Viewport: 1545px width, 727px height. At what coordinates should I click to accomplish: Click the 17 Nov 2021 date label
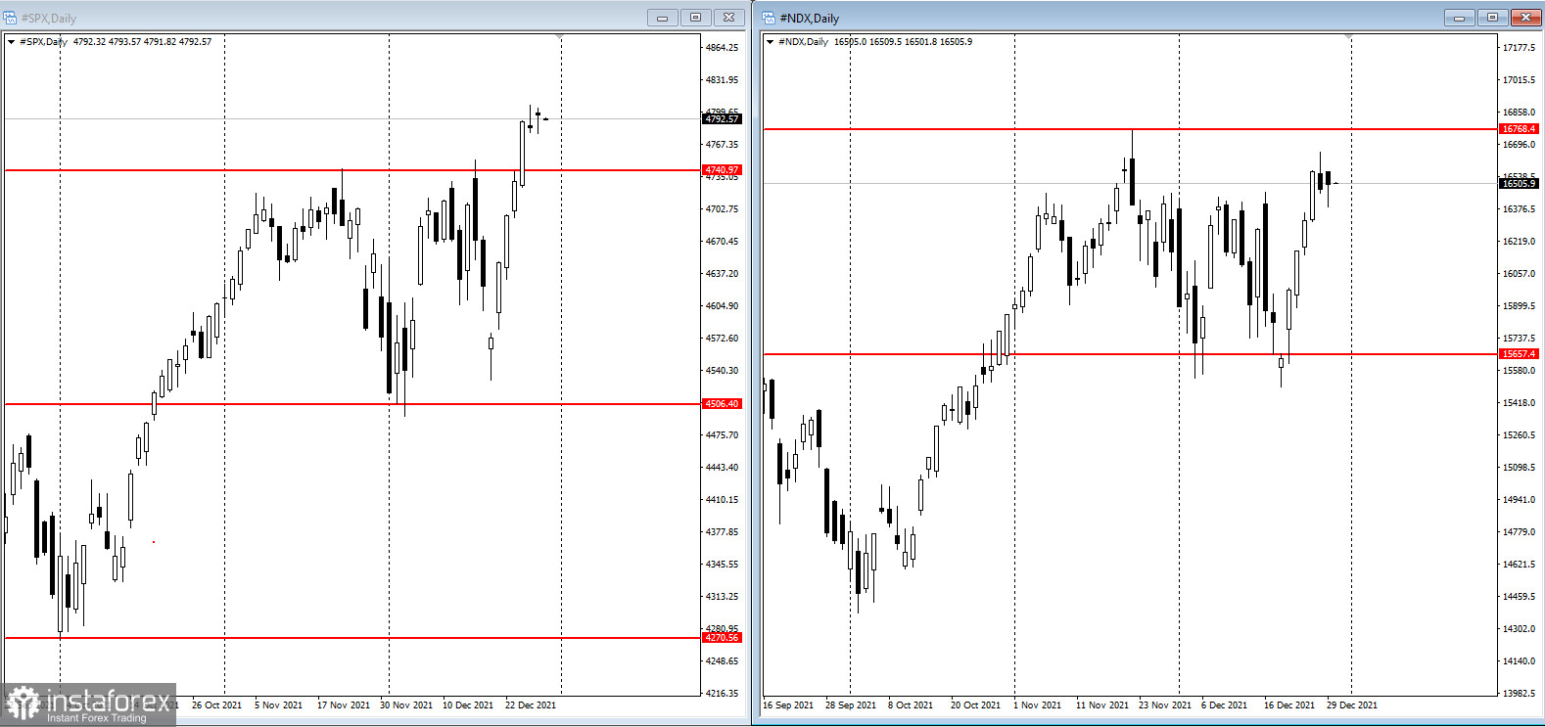[344, 705]
